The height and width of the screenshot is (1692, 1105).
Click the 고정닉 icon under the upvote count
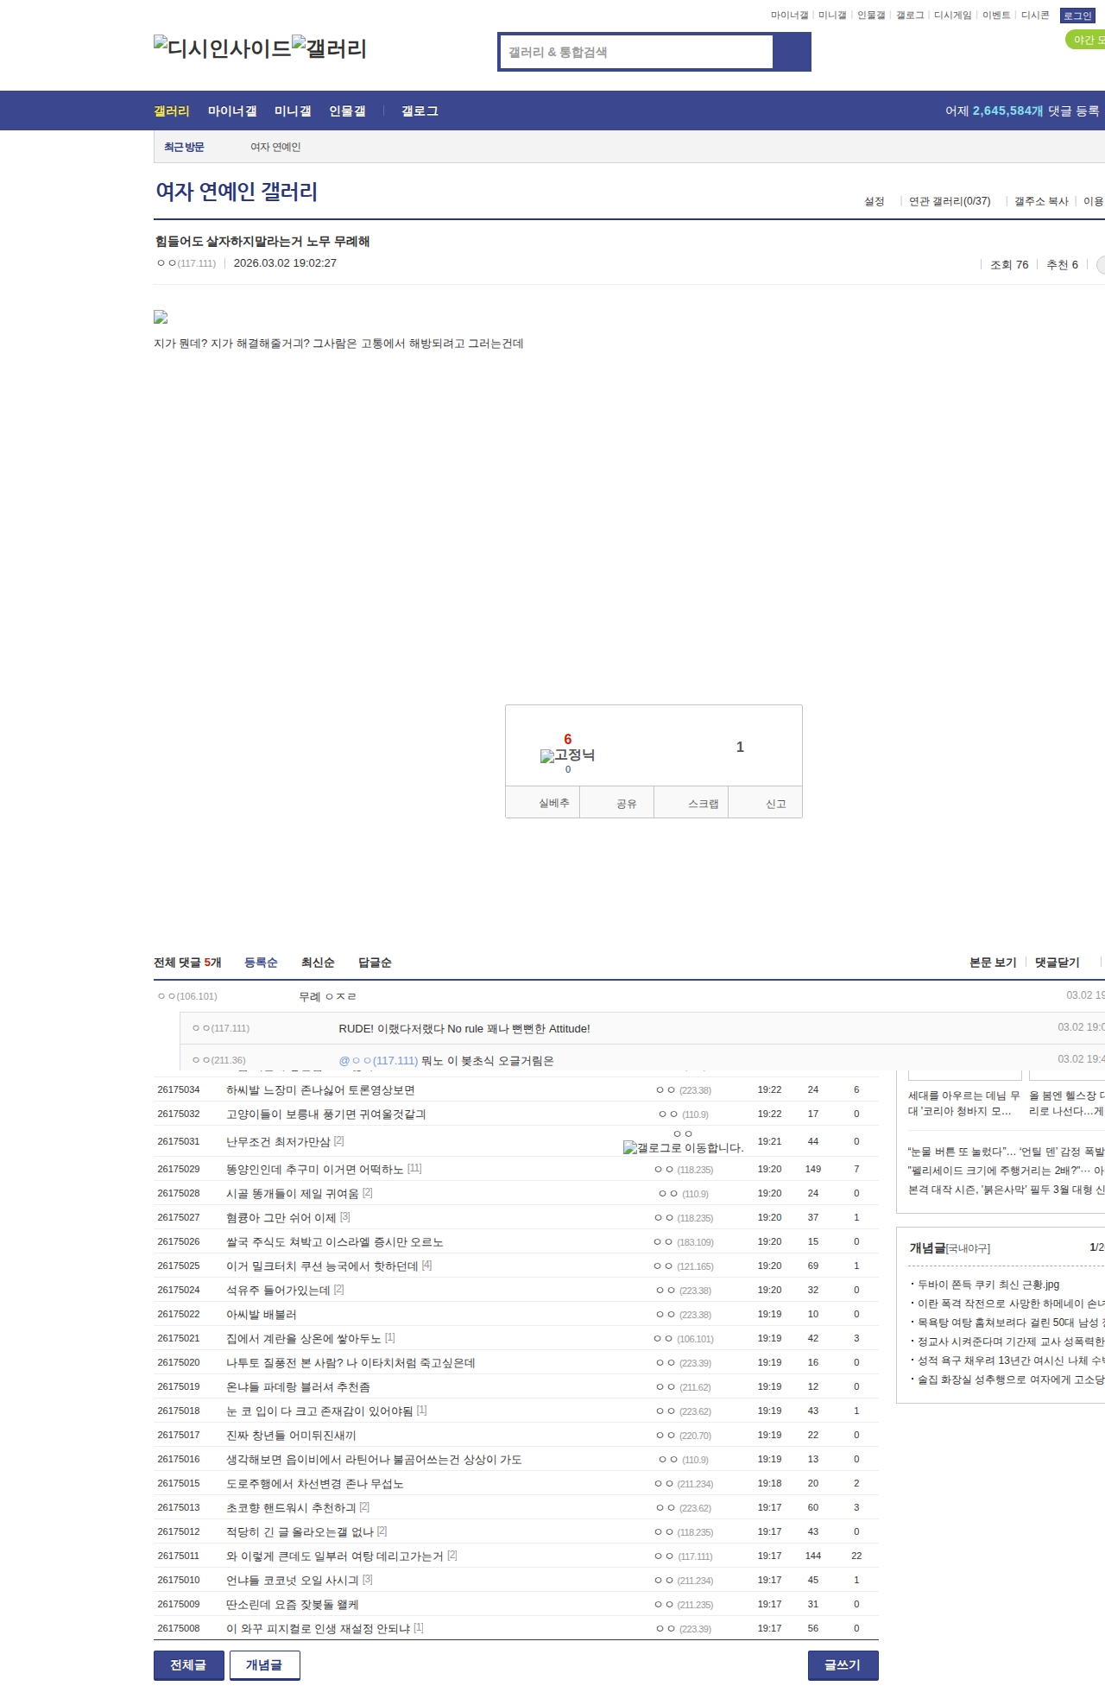[568, 755]
